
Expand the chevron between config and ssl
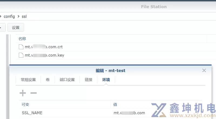[18, 16]
